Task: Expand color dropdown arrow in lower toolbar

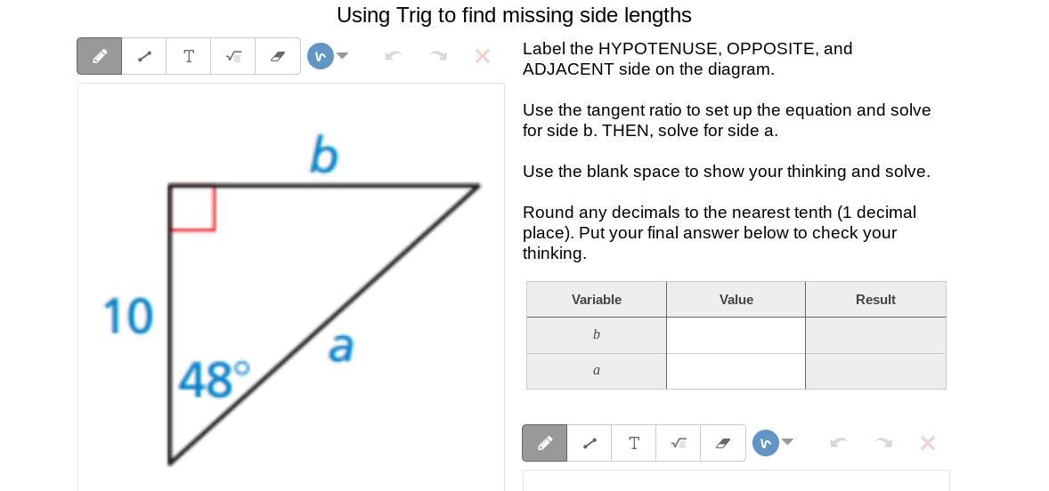Action: [x=788, y=442]
